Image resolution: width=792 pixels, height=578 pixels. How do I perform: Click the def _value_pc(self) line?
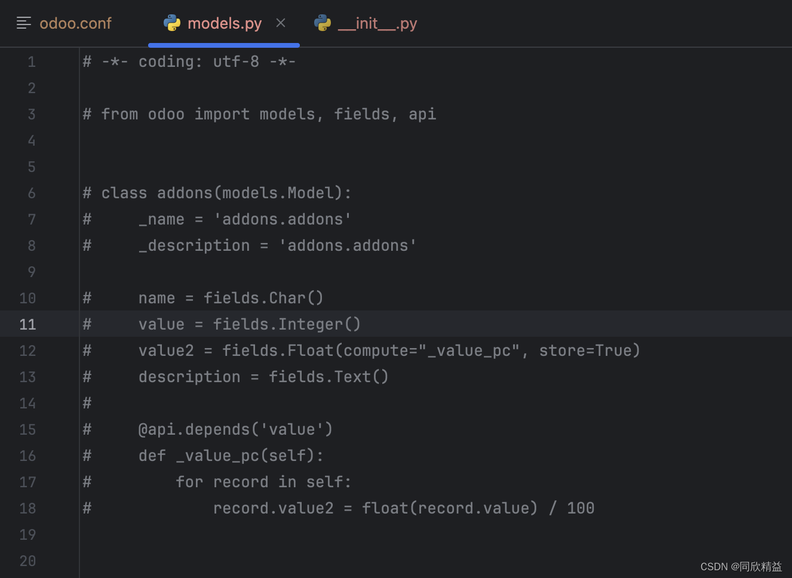[203, 456]
